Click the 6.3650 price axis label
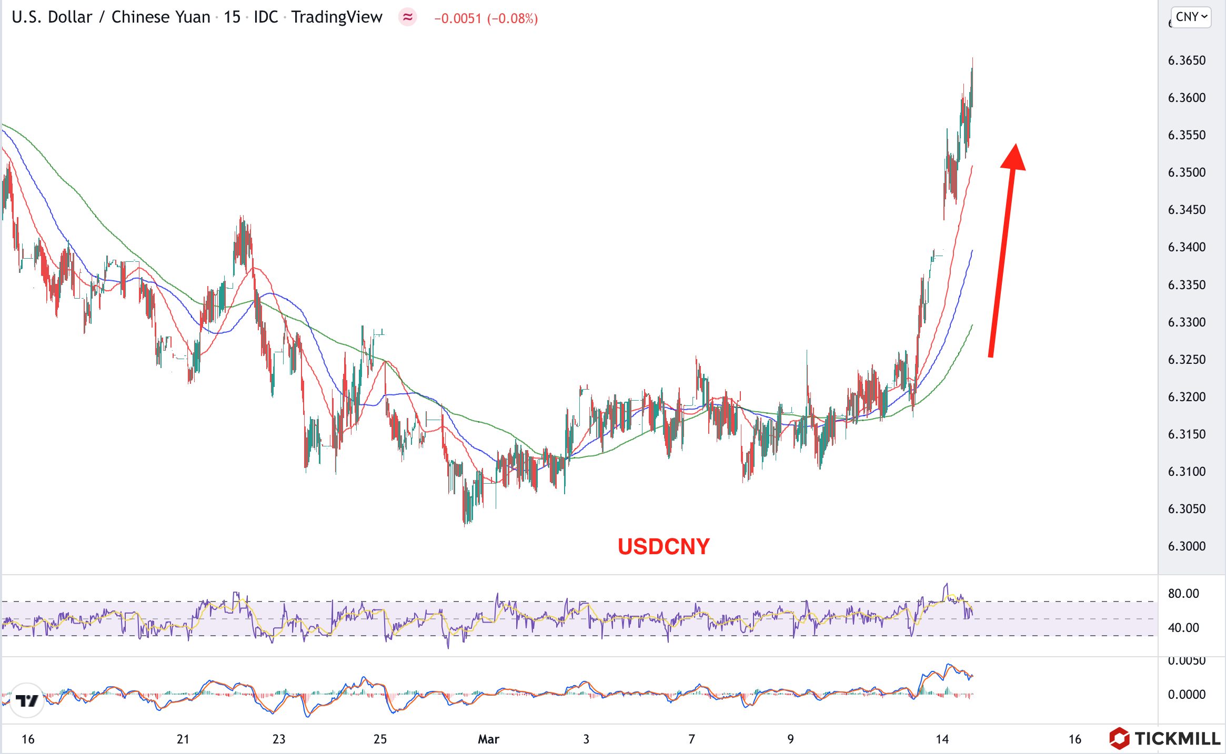The width and height of the screenshot is (1226, 754). [1187, 60]
